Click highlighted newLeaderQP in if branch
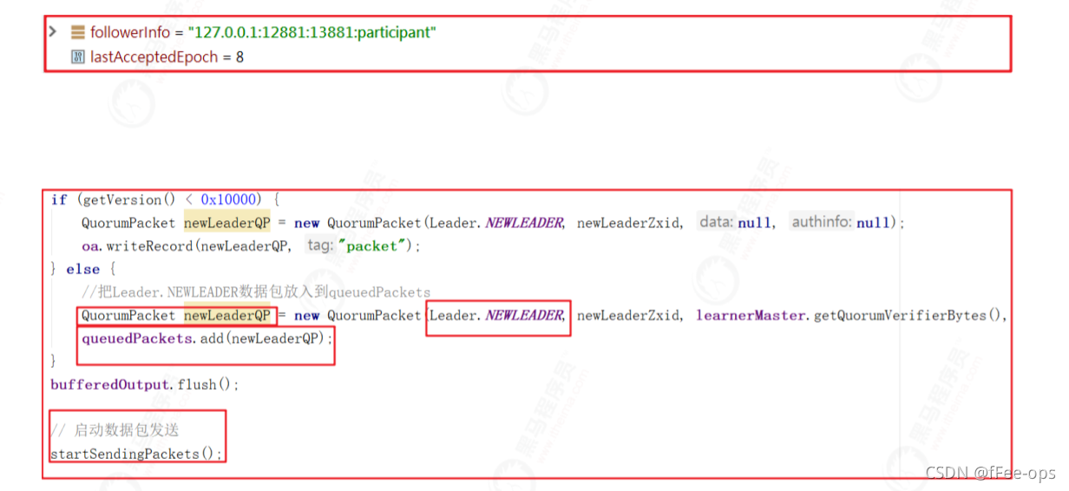 227,223
